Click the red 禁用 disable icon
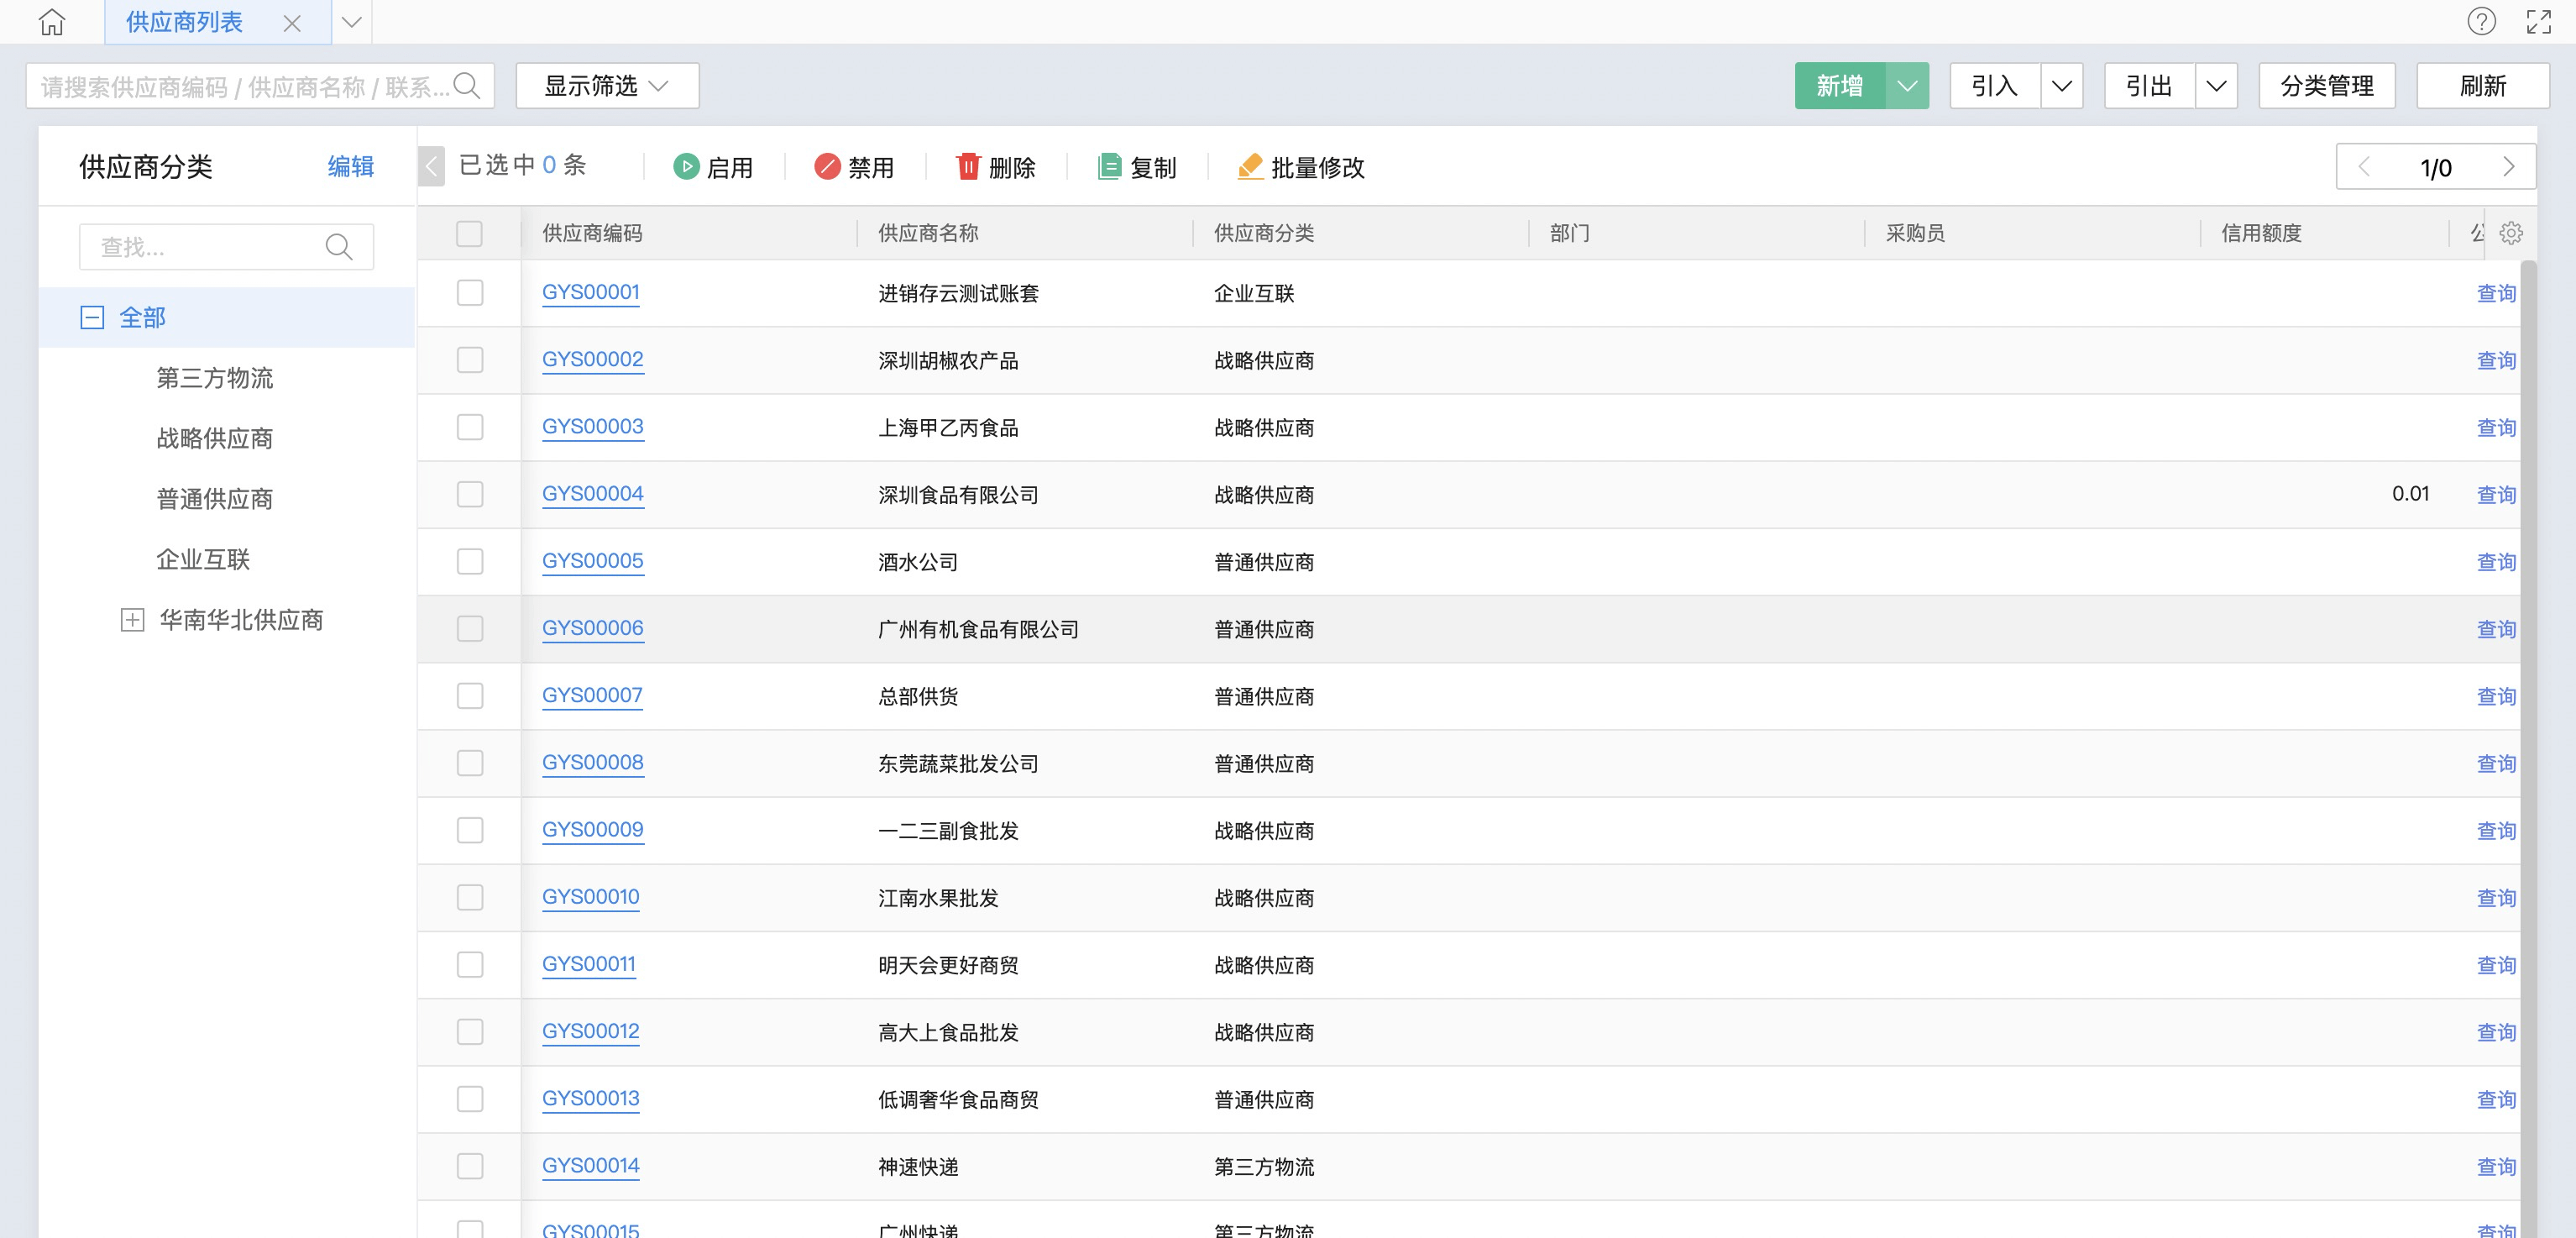The height and width of the screenshot is (1238, 2576). [826, 167]
